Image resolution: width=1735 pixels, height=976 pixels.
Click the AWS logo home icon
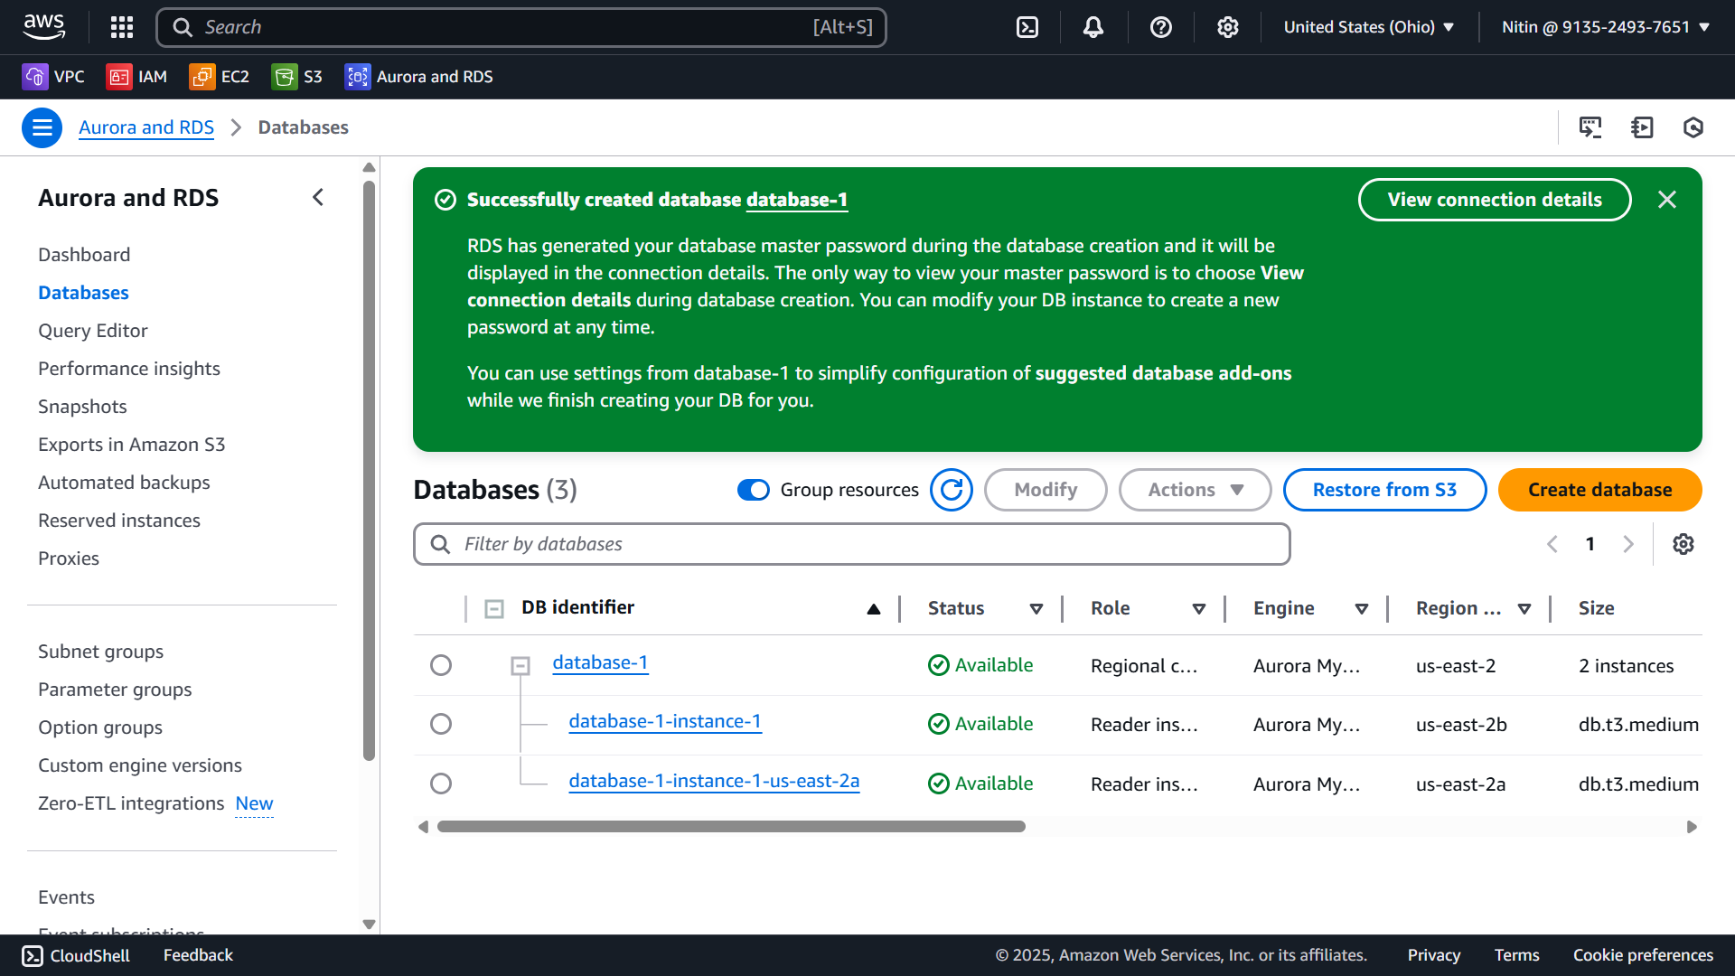pos(44,27)
